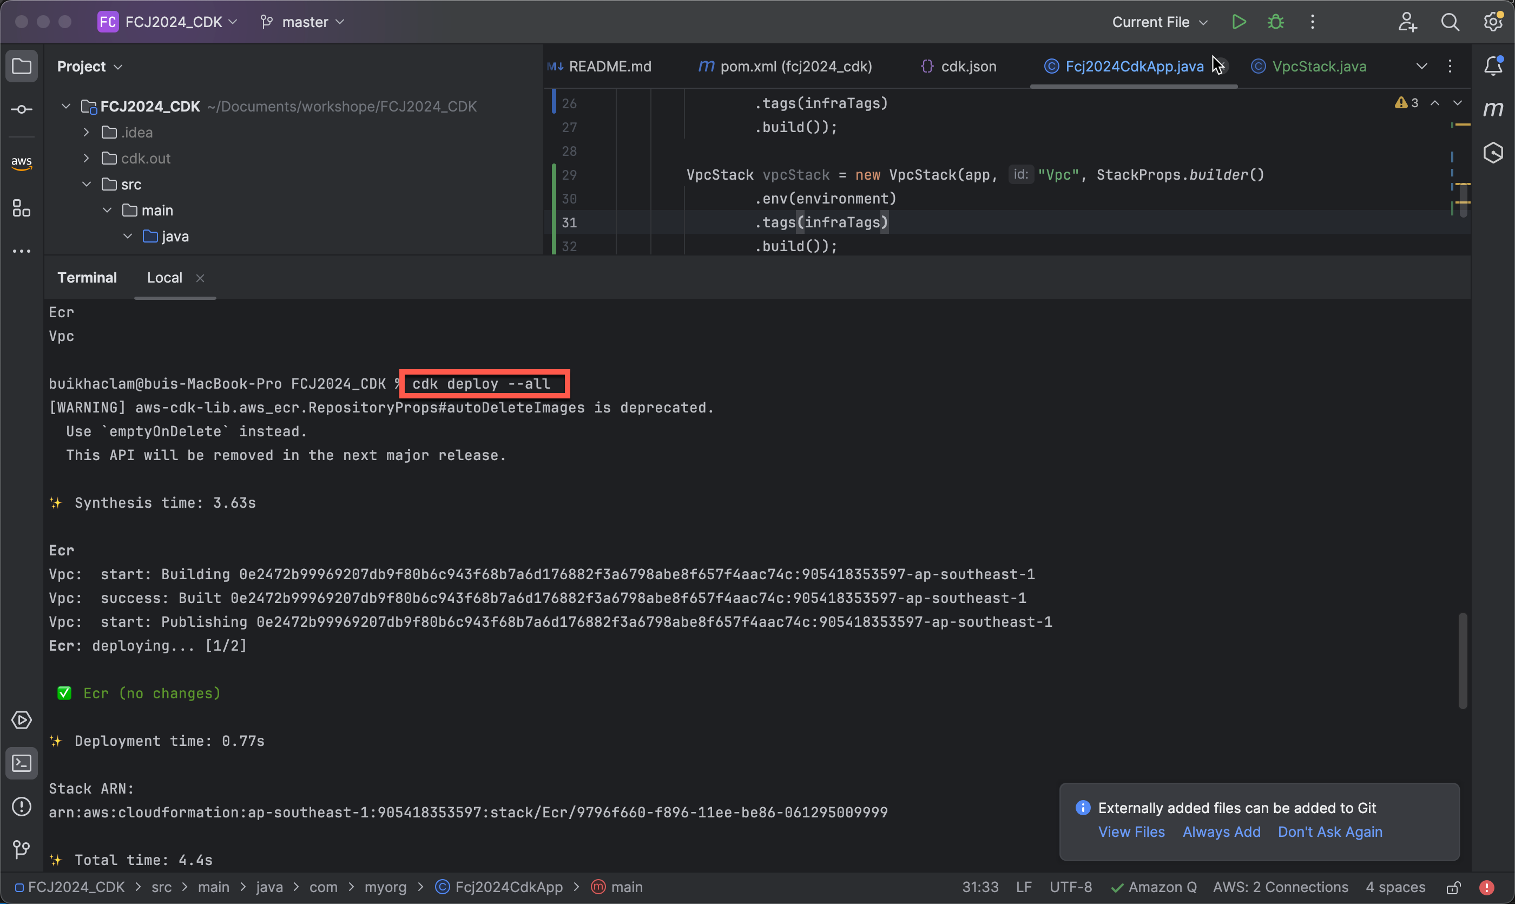Change LF line separator
This screenshot has width=1515, height=904.
coord(1024,888)
